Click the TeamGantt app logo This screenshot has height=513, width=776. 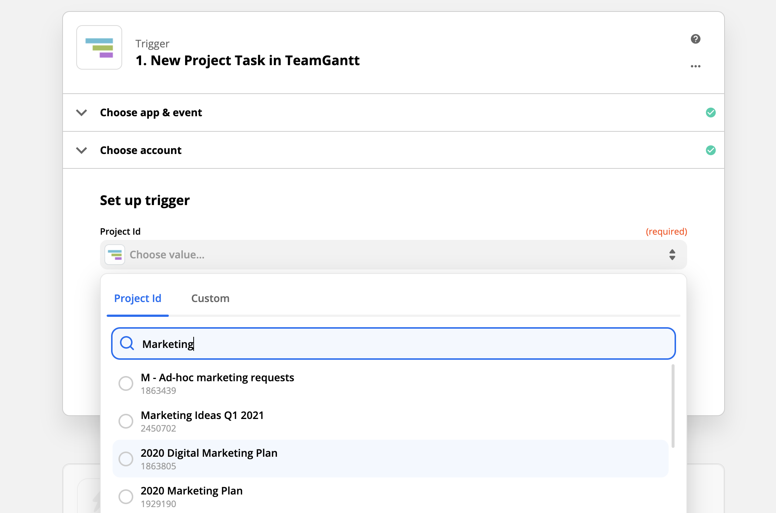[x=99, y=47]
